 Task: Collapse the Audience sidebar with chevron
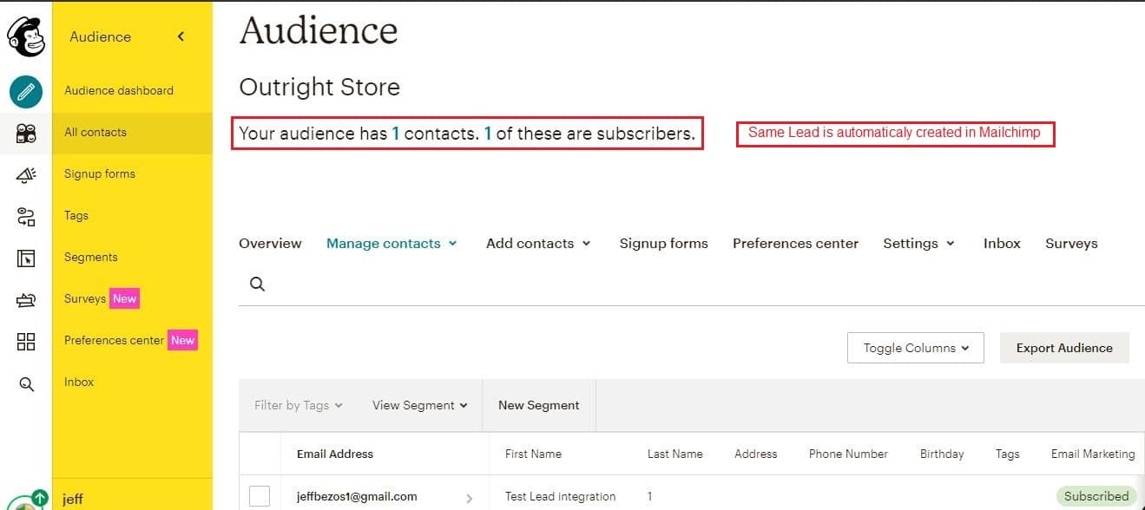click(181, 36)
